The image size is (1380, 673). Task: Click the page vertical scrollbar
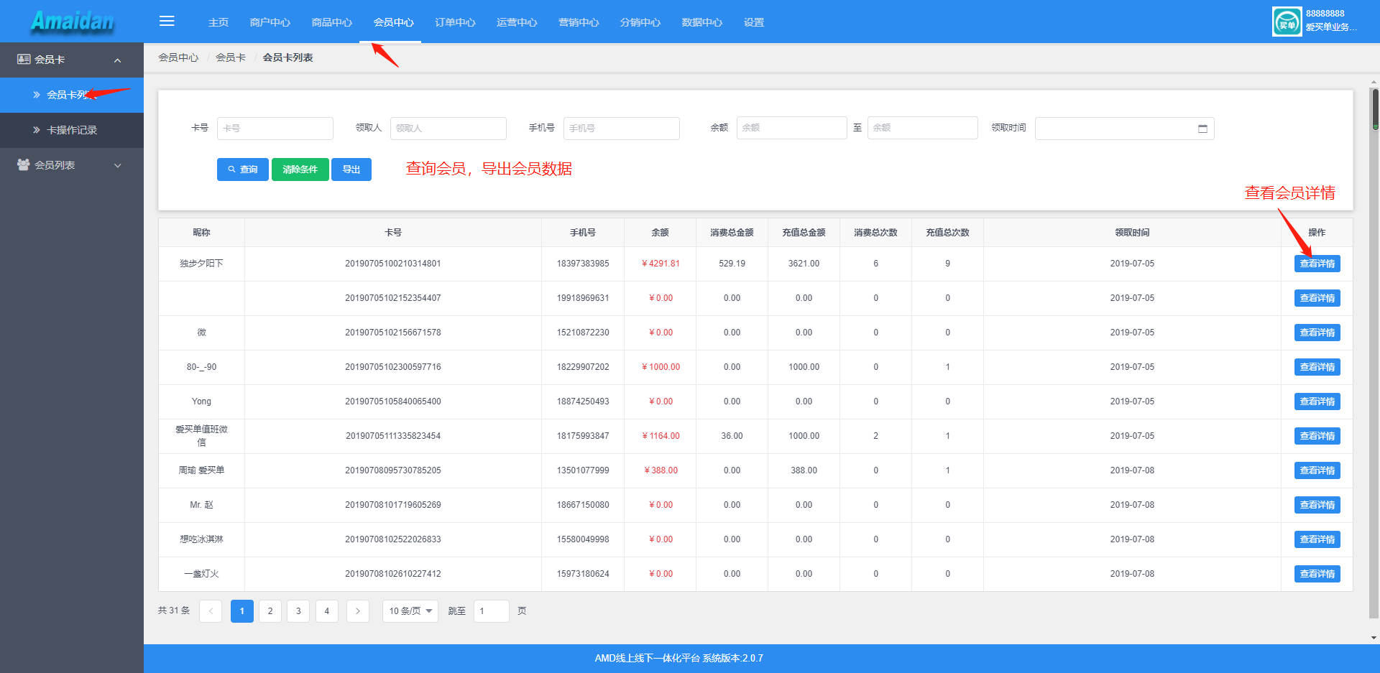[1375, 108]
